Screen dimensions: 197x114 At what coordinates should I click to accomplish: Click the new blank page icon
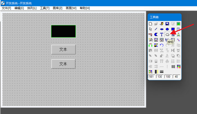150,24
